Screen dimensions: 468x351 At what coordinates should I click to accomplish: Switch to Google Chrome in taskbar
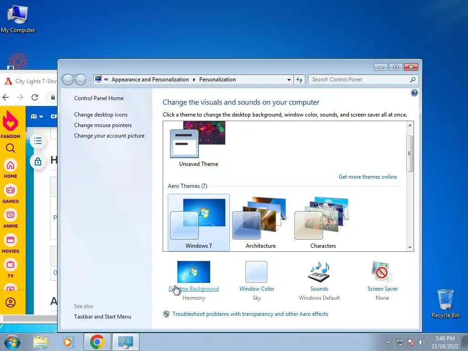97,342
